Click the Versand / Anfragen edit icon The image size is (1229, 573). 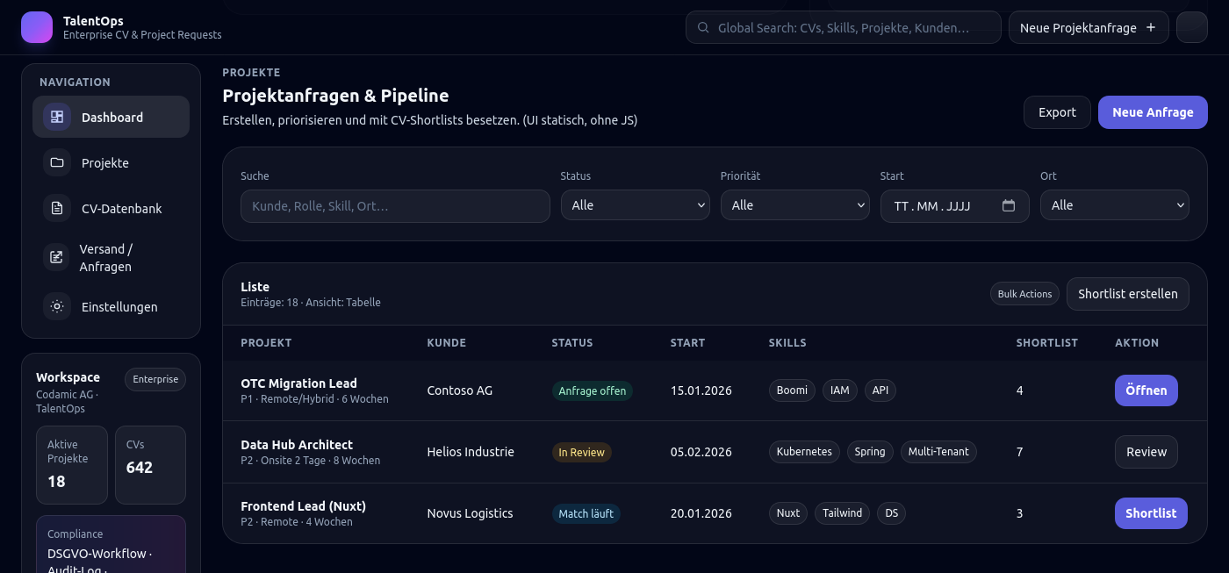pyautogui.click(x=57, y=257)
